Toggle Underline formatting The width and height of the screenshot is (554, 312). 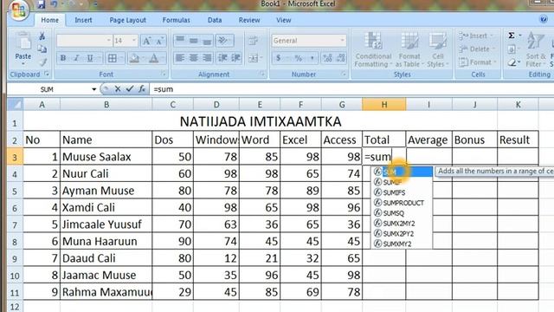[x=90, y=58]
